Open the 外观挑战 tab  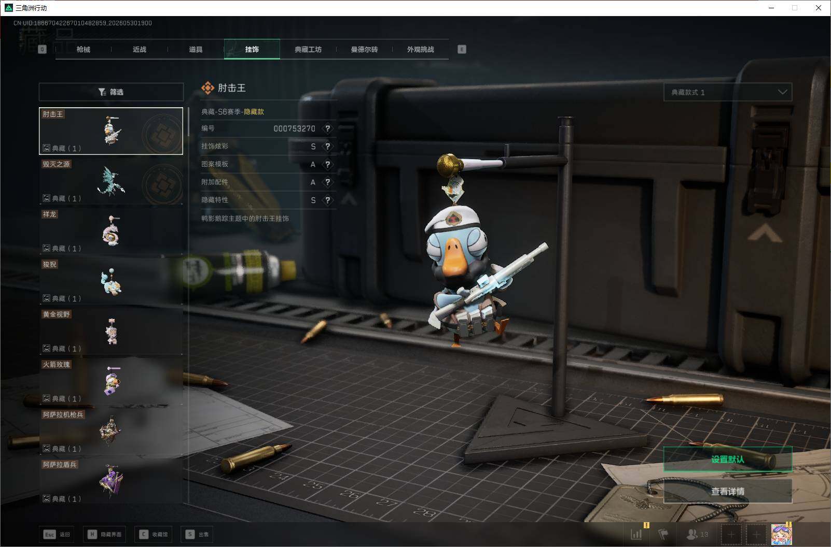[420, 49]
